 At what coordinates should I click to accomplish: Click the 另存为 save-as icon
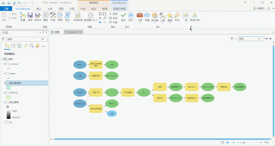[x=38, y=17]
